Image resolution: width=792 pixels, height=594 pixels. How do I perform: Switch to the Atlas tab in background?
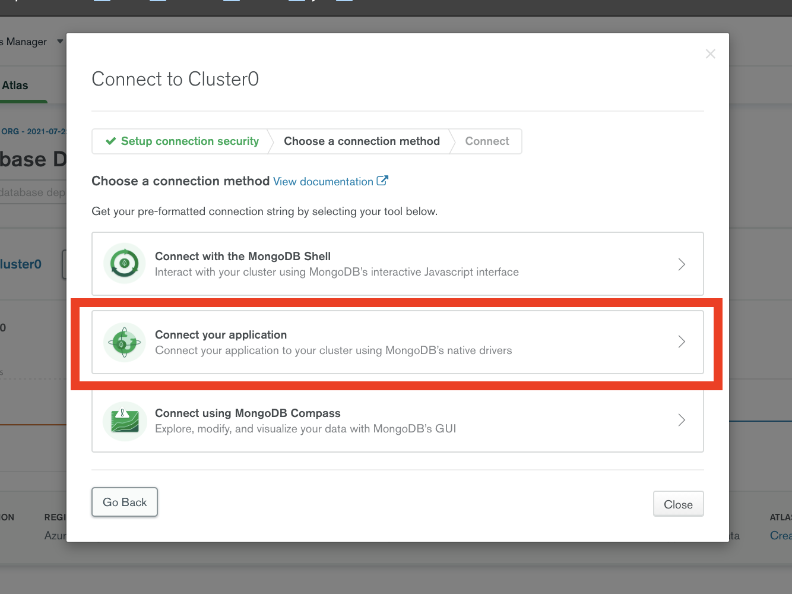tap(15, 86)
